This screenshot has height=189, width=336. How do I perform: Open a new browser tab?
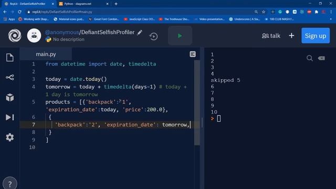tap(116, 4)
